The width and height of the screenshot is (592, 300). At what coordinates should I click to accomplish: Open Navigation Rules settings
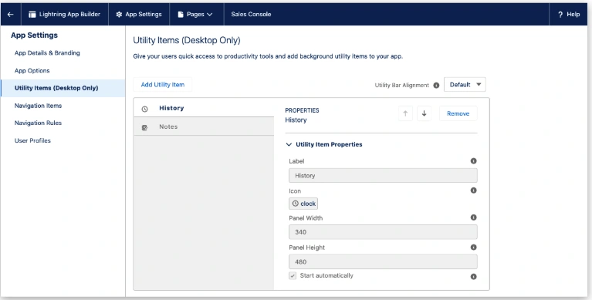38,123
